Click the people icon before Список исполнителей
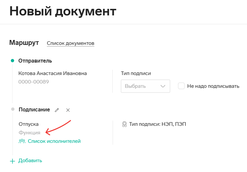The image size is (247, 172). pyautogui.click(x=22, y=141)
